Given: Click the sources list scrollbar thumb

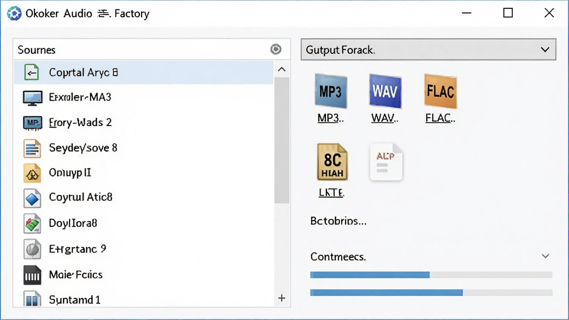Looking at the screenshot, I should pos(282,141).
